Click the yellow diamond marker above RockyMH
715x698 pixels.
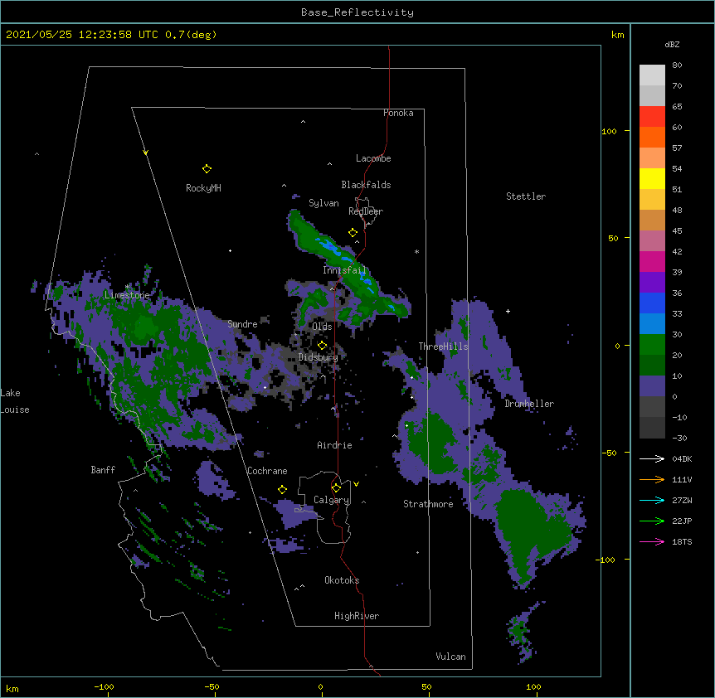coord(207,169)
